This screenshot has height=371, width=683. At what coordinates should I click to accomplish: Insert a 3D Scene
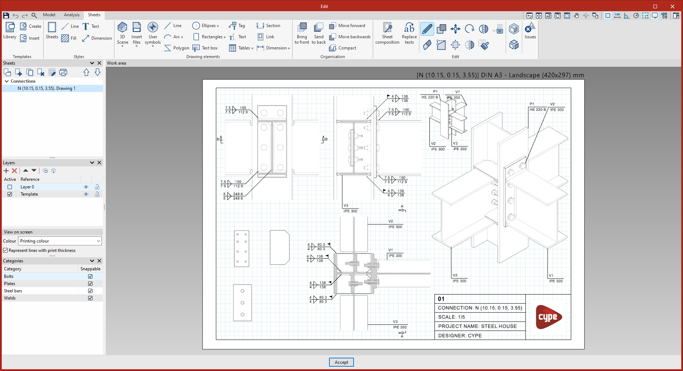coord(122,34)
